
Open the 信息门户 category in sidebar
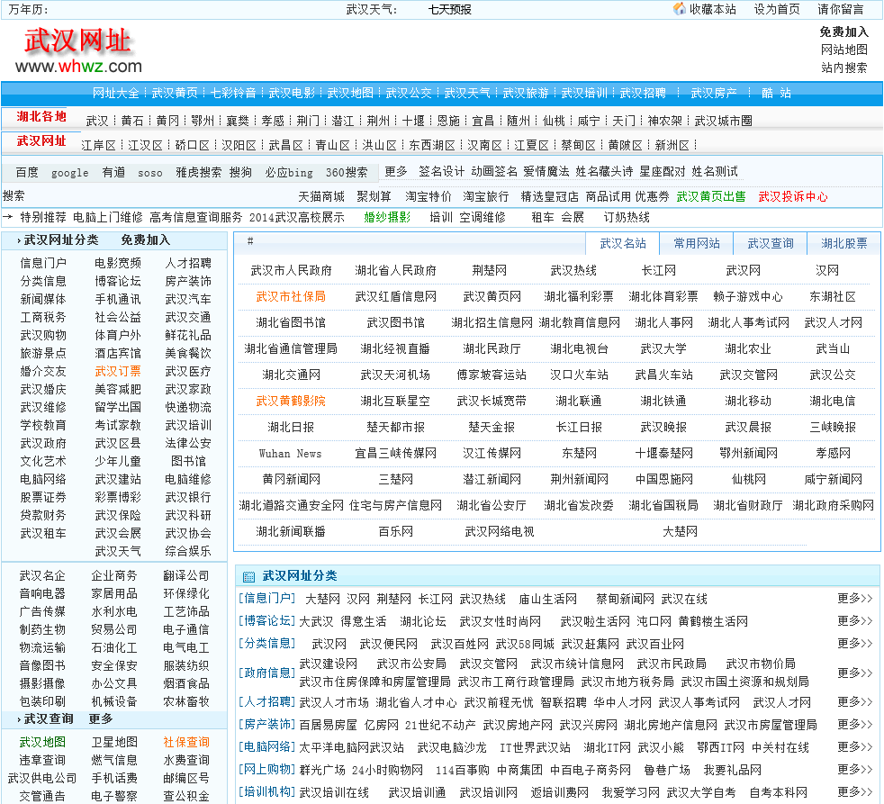(x=43, y=263)
